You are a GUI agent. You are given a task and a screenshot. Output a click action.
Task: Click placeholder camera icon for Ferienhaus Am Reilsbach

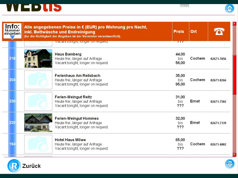tap(38, 80)
